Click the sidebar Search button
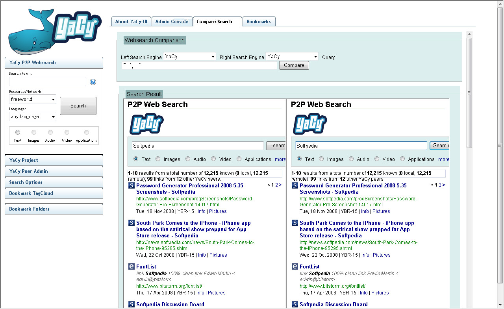 78,106
